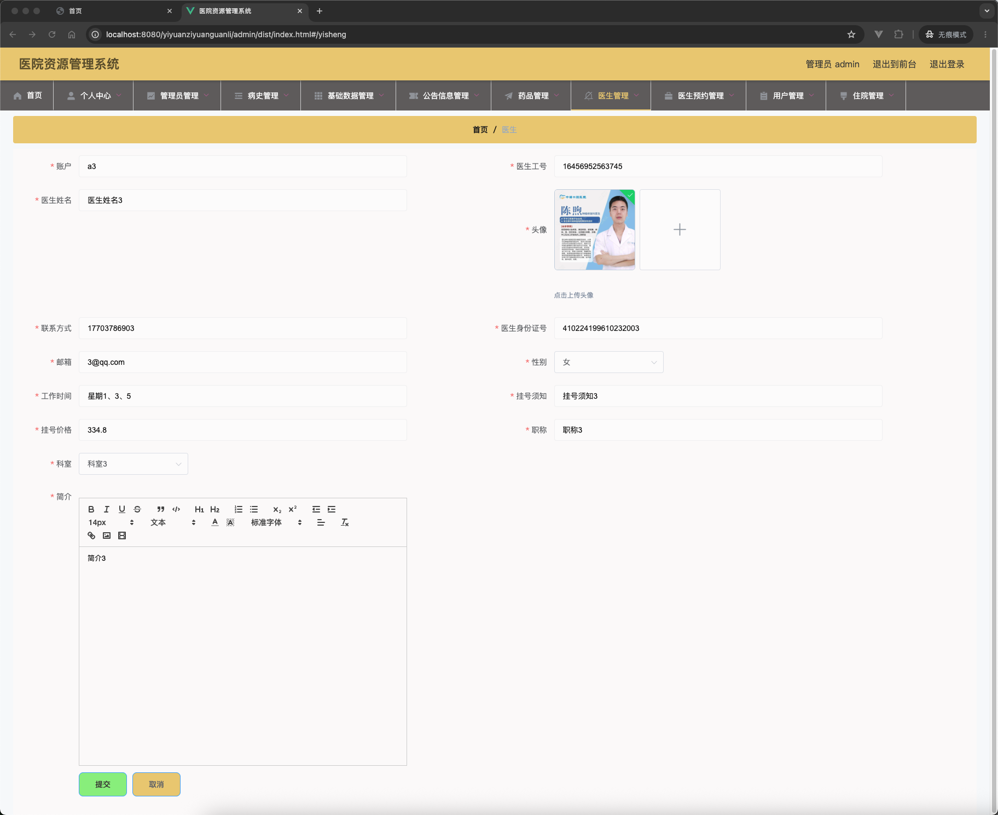
Task: Expand the 病史管理 menu
Action: click(261, 96)
